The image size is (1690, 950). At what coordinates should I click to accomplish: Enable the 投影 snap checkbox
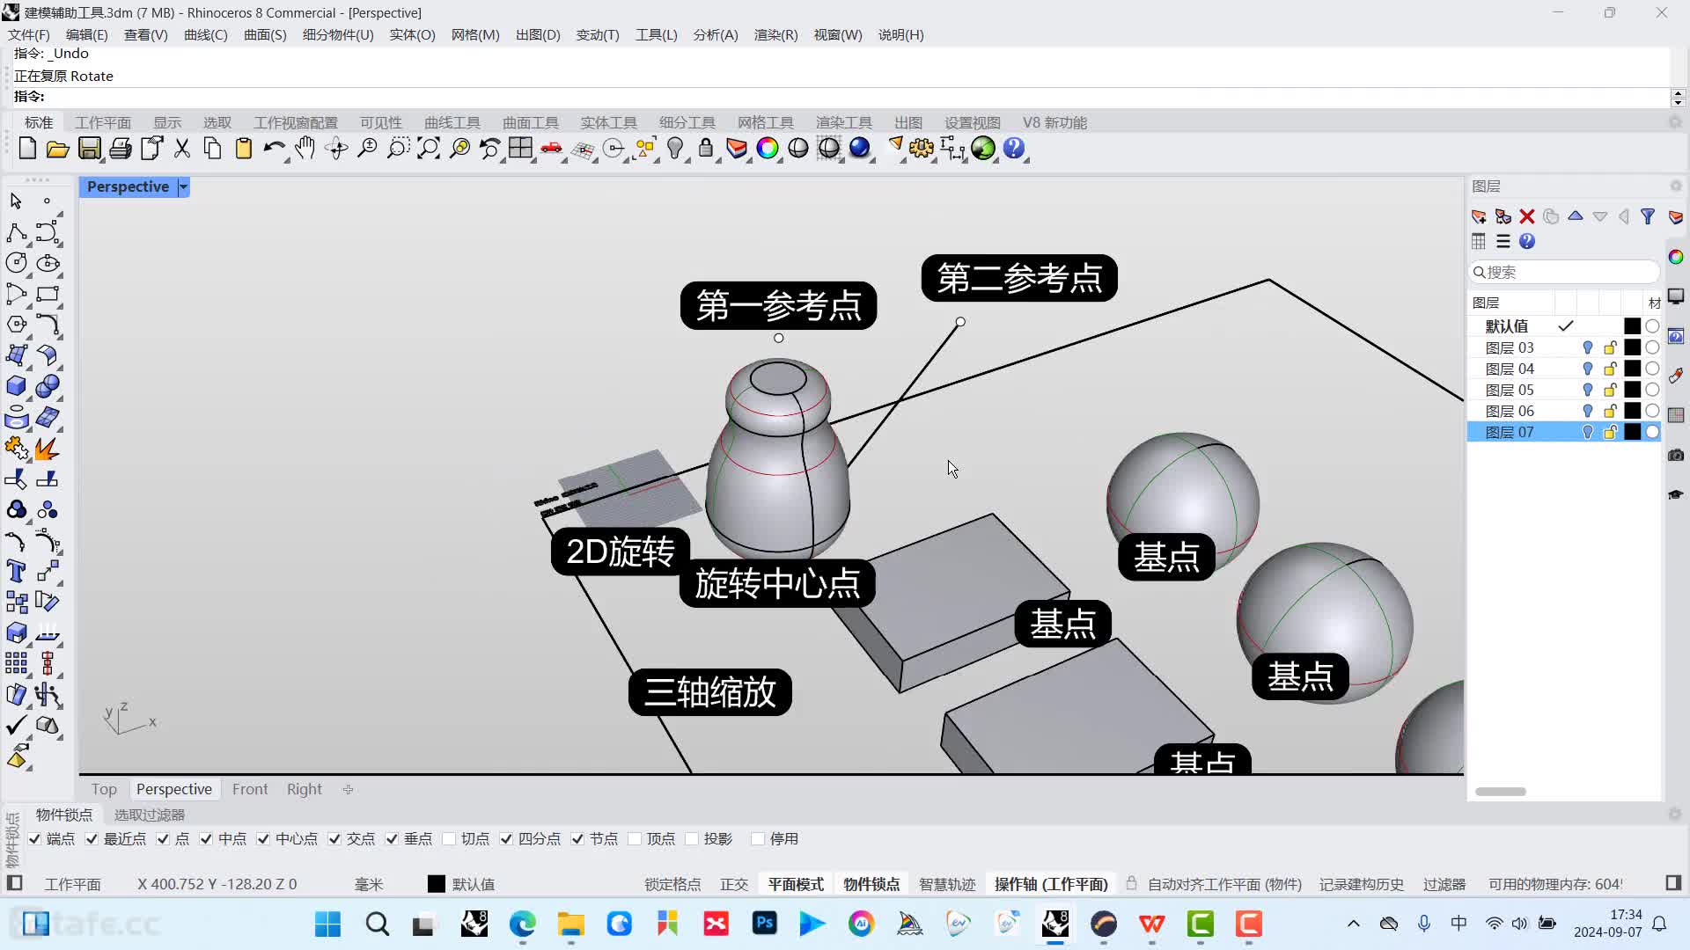692,839
